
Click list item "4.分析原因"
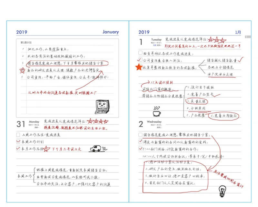pyautogui.click(x=196, y=108)
